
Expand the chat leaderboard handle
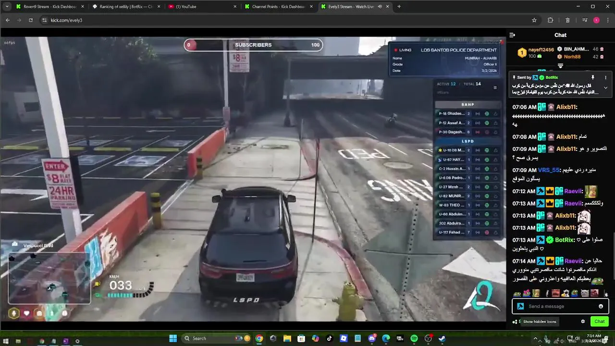(560, 66)
